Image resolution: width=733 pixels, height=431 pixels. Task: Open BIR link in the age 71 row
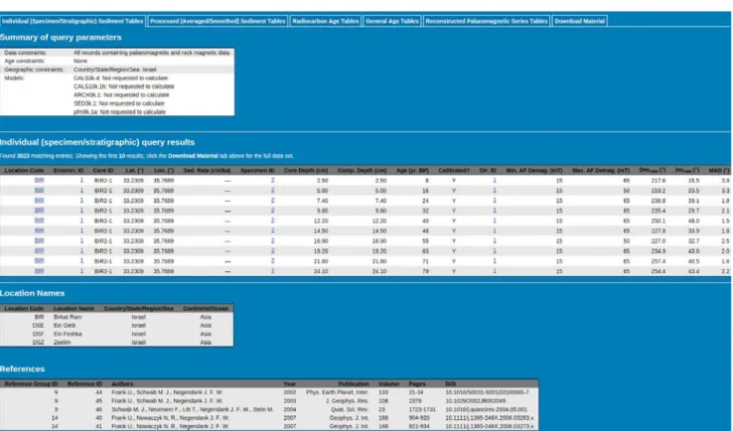40,261
